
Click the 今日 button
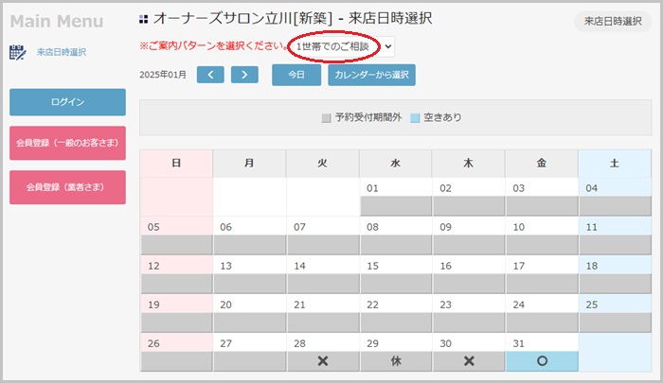(296, 75)
